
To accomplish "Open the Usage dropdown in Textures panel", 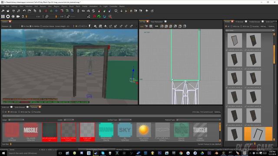I will coord(16,120).
